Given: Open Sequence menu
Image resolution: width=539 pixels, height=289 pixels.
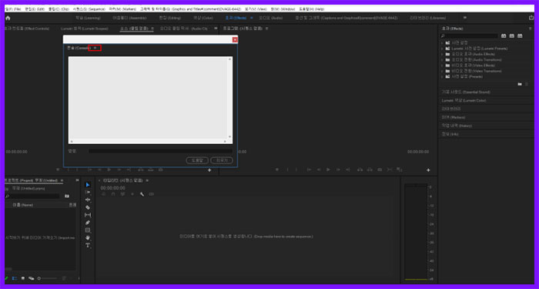Looking at the screenshot, I should coord(89,9).
